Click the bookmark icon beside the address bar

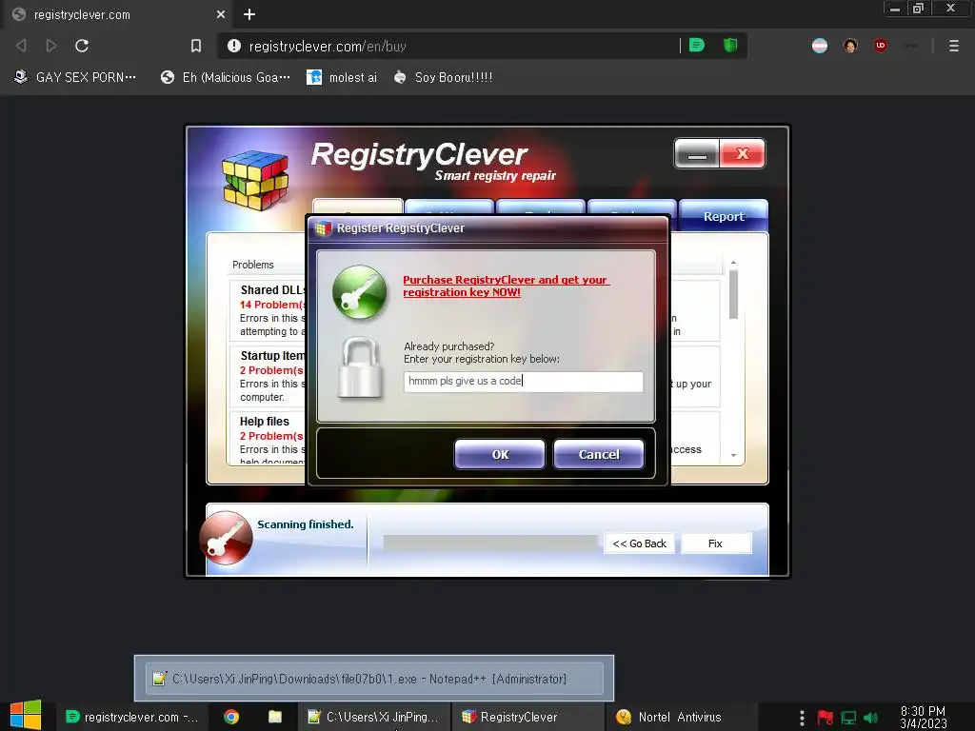click(196, 46)
